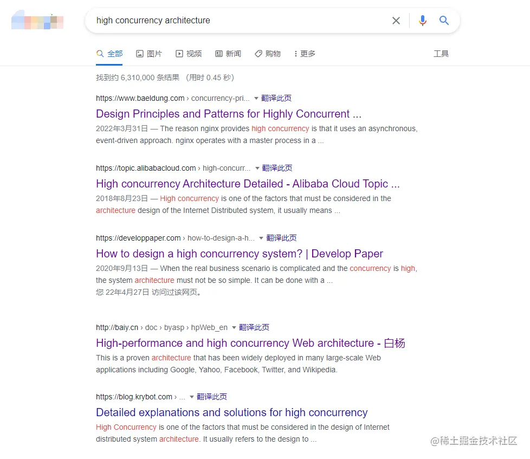Viewport: 530px width, 459px height.
Task: Select the 全部 (All) tab
Action: (x=109, y=54)
